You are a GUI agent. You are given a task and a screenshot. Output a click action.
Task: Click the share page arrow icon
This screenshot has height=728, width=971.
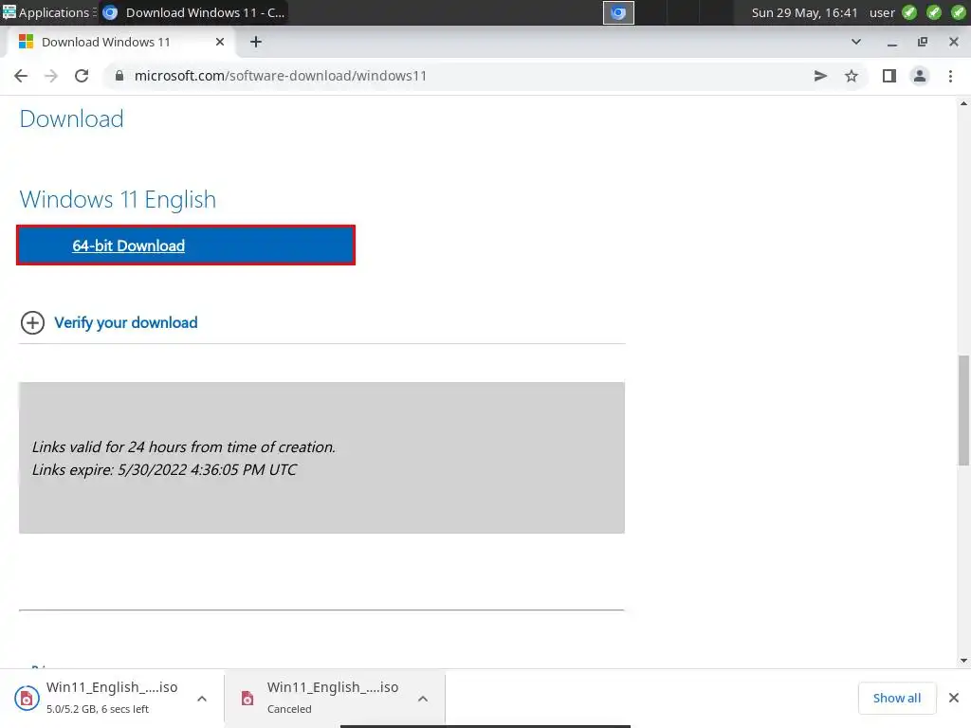820,76
